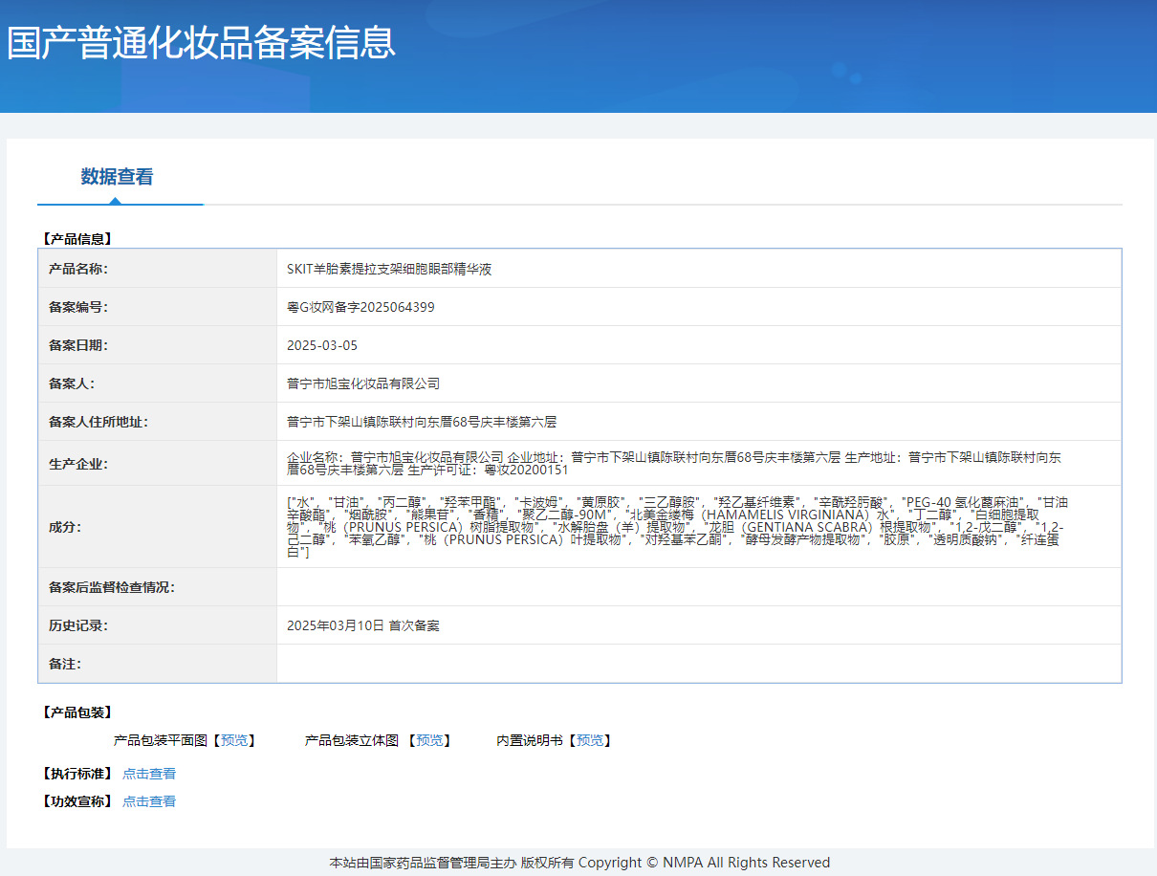The width and height of the screenshot is (1157, 876).
Task: Click the history record 2025年03月10日 首次备案
Action: pos(363,625)
